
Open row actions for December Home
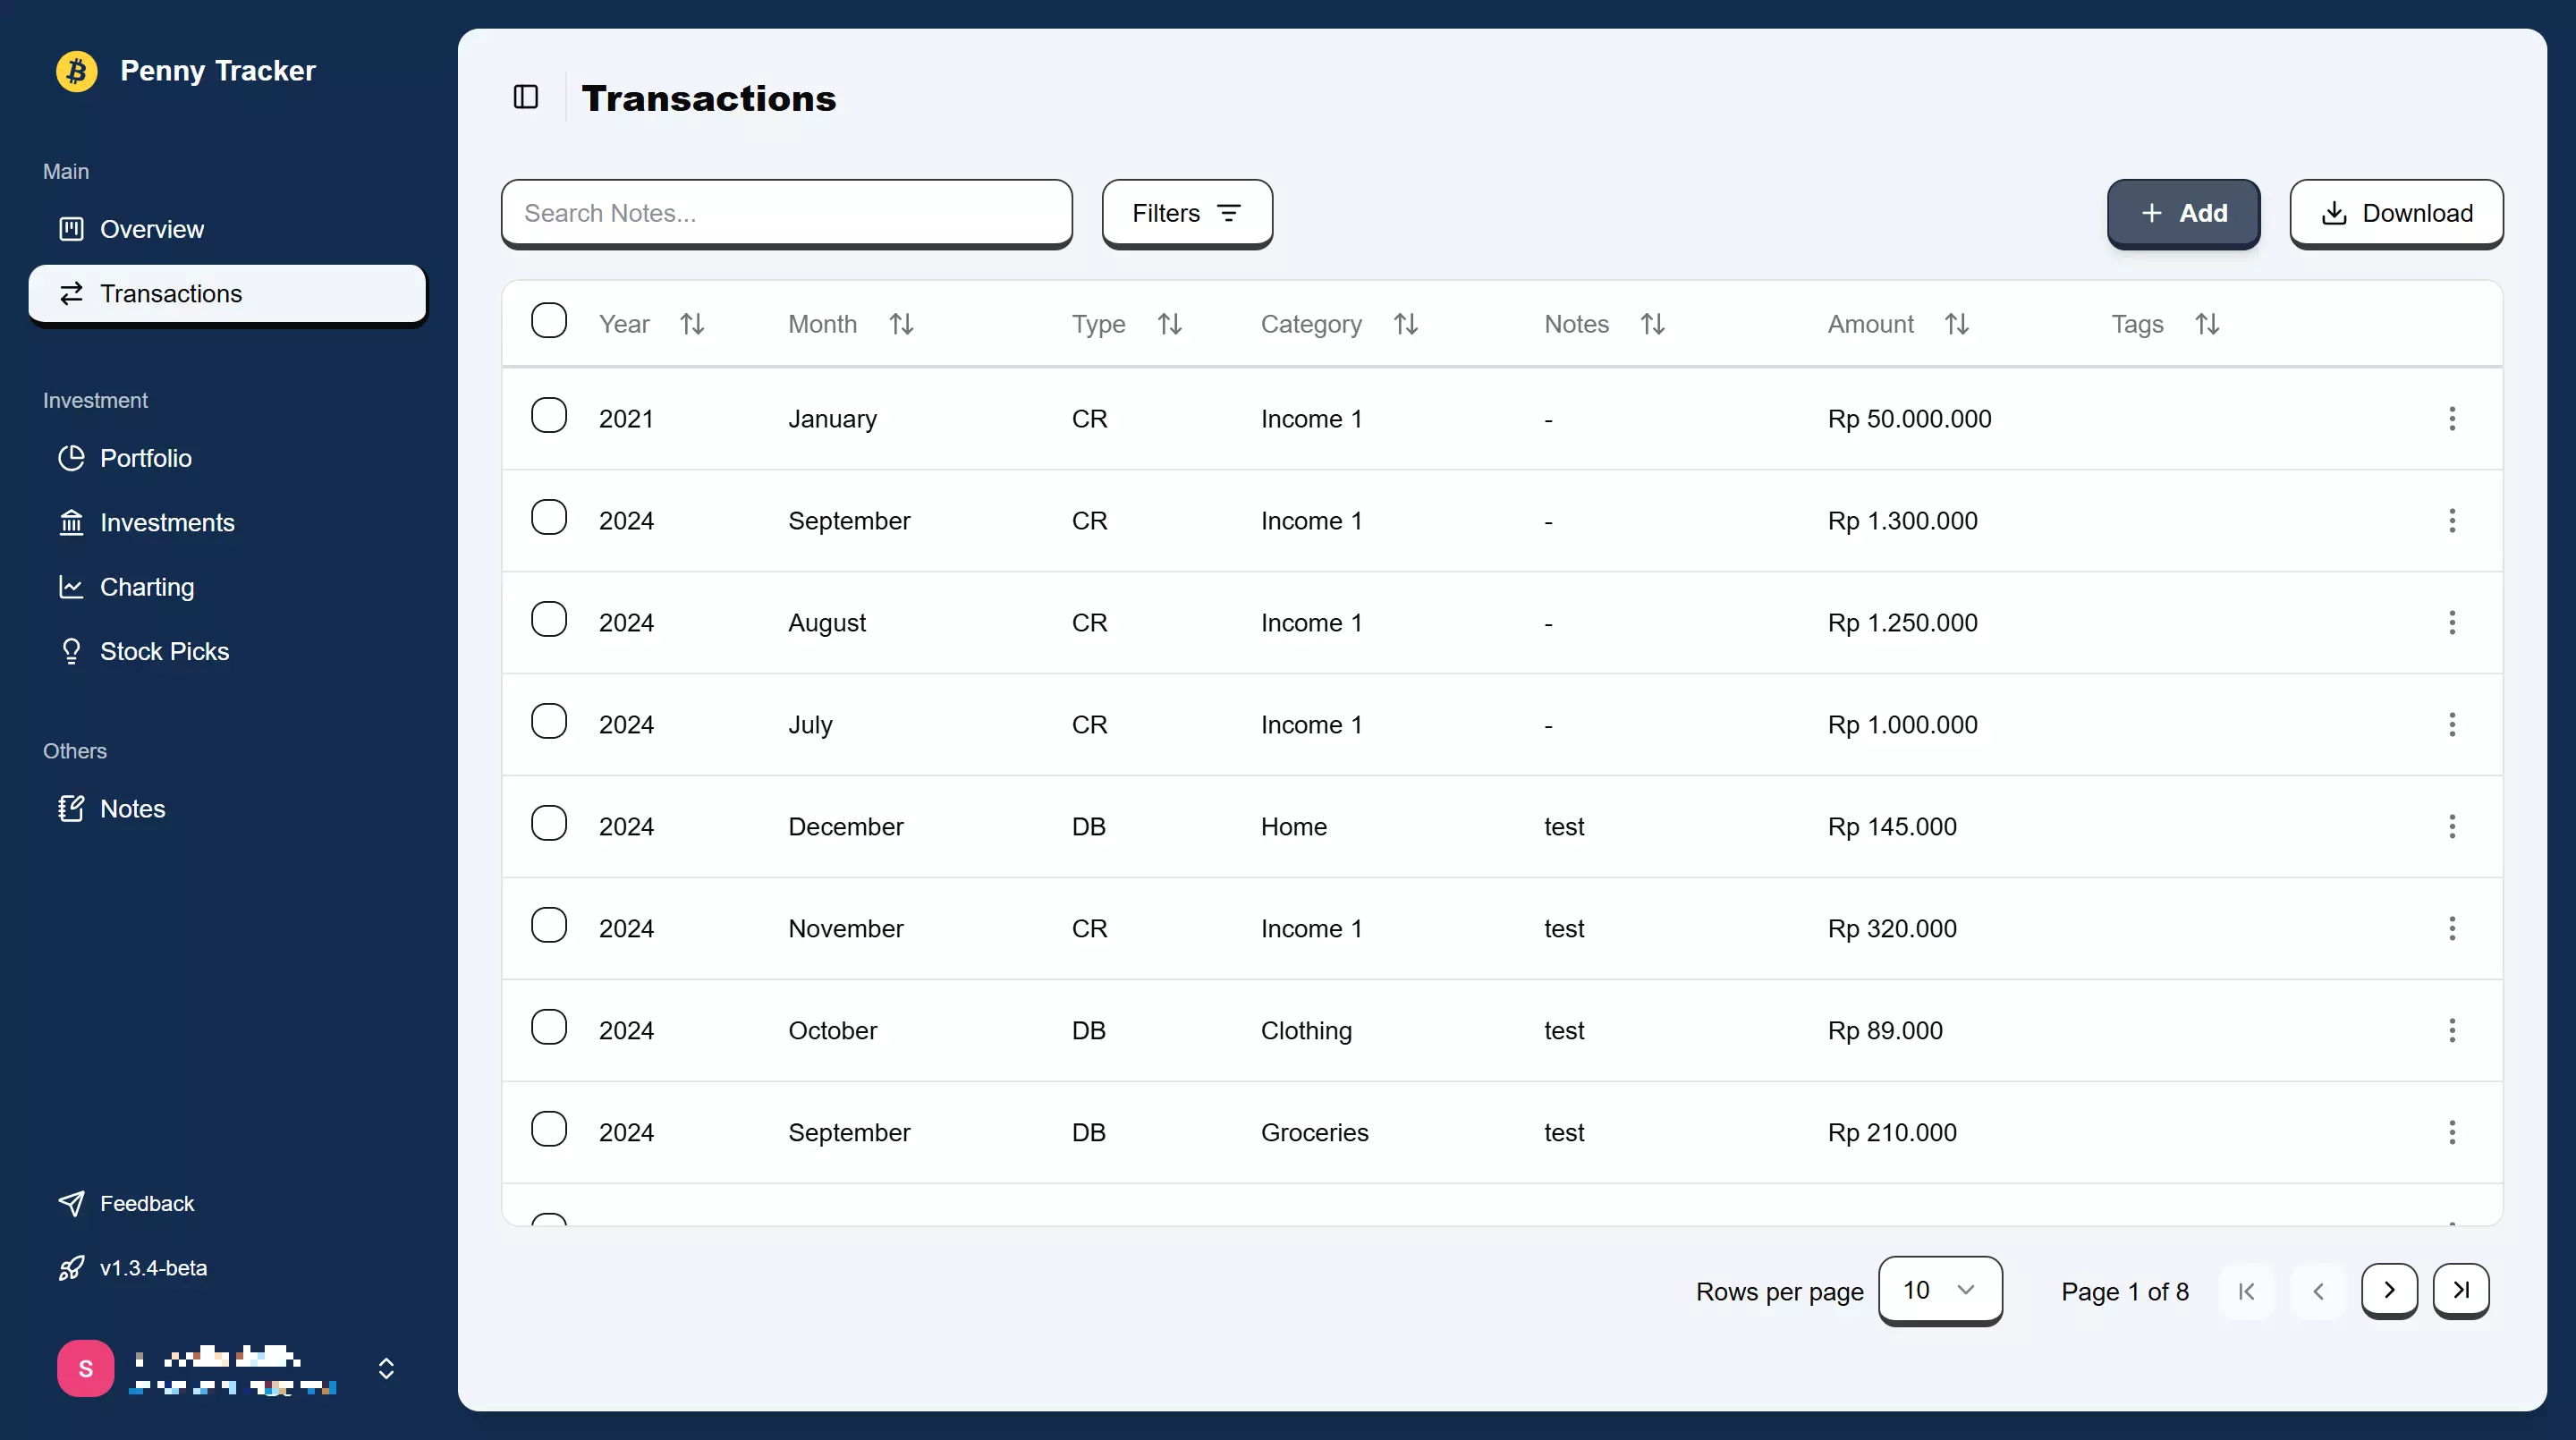[x=2451, y=827]
